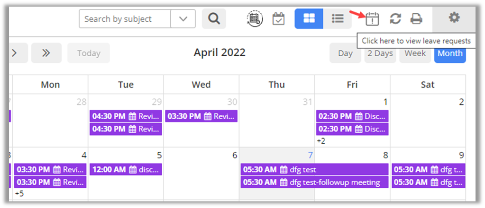Viewport: 485px width, 208px height.
Task: Select the Month view tab
Action: point(450,53)
